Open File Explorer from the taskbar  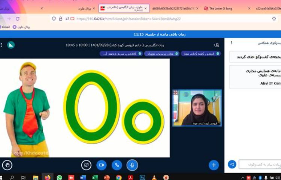[36, 177]
